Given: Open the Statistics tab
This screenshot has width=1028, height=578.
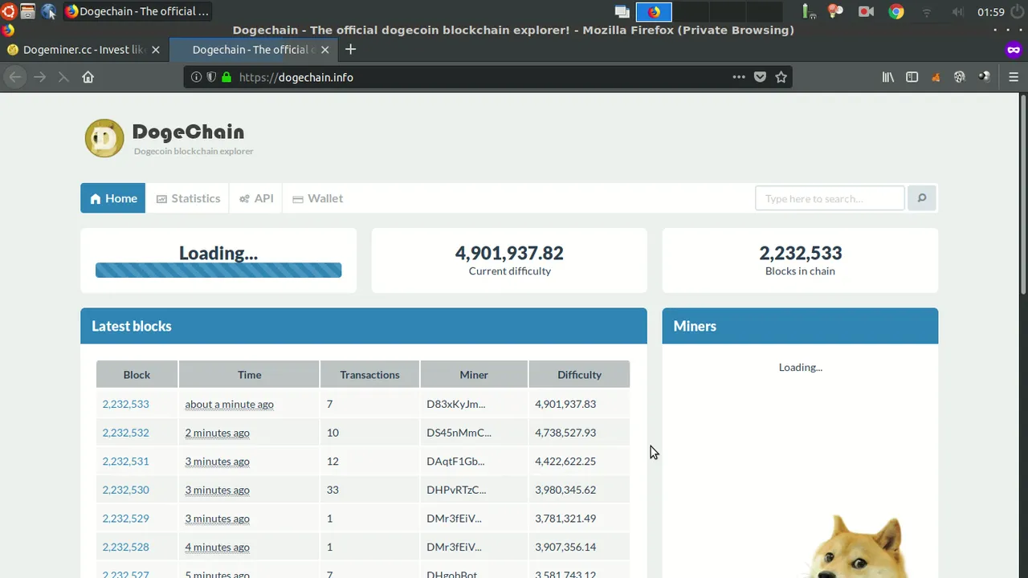Looking at the screenshot, I should pyautogui.click(x=188, y=198).
